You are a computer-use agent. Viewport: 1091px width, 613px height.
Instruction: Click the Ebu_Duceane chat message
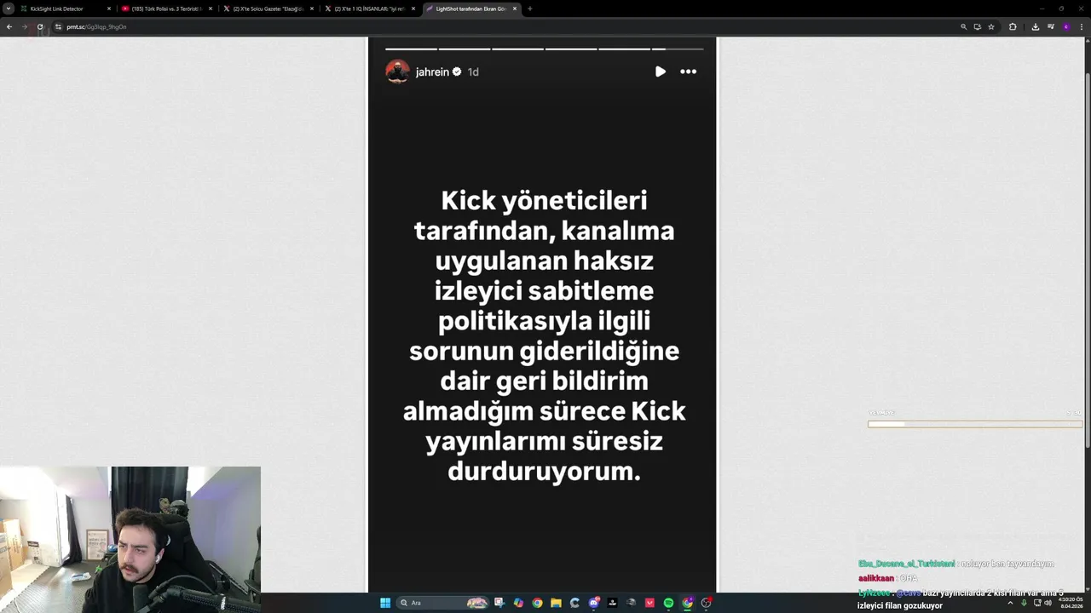[956, 564]
